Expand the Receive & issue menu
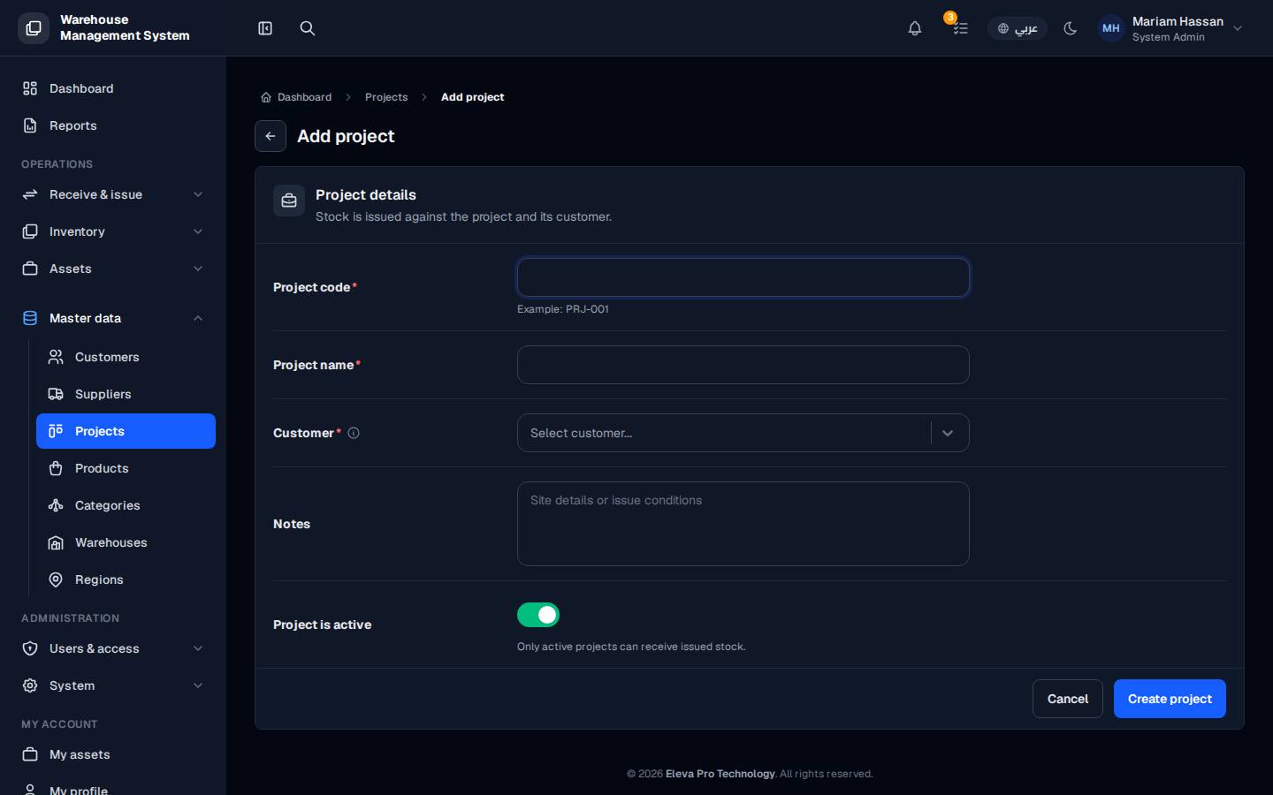 click(x=113, y=194)
